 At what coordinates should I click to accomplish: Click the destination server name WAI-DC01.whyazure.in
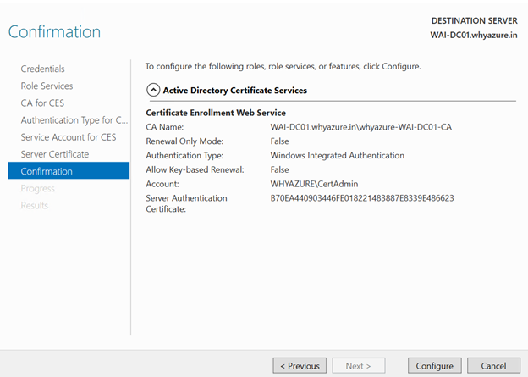tap(474, 35)
